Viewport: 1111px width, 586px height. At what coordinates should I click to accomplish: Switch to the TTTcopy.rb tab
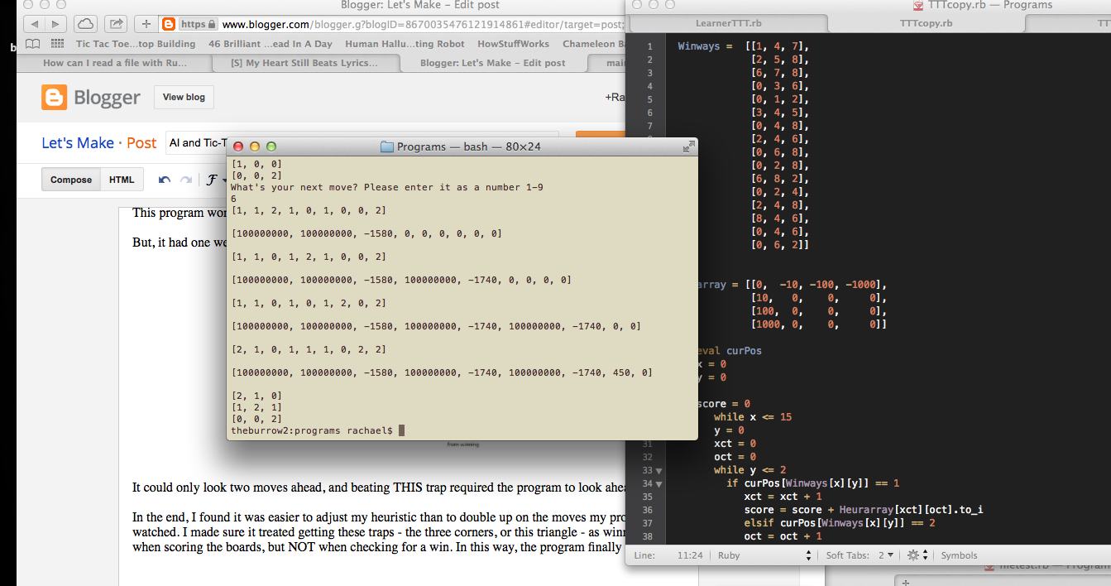[926, 23]
